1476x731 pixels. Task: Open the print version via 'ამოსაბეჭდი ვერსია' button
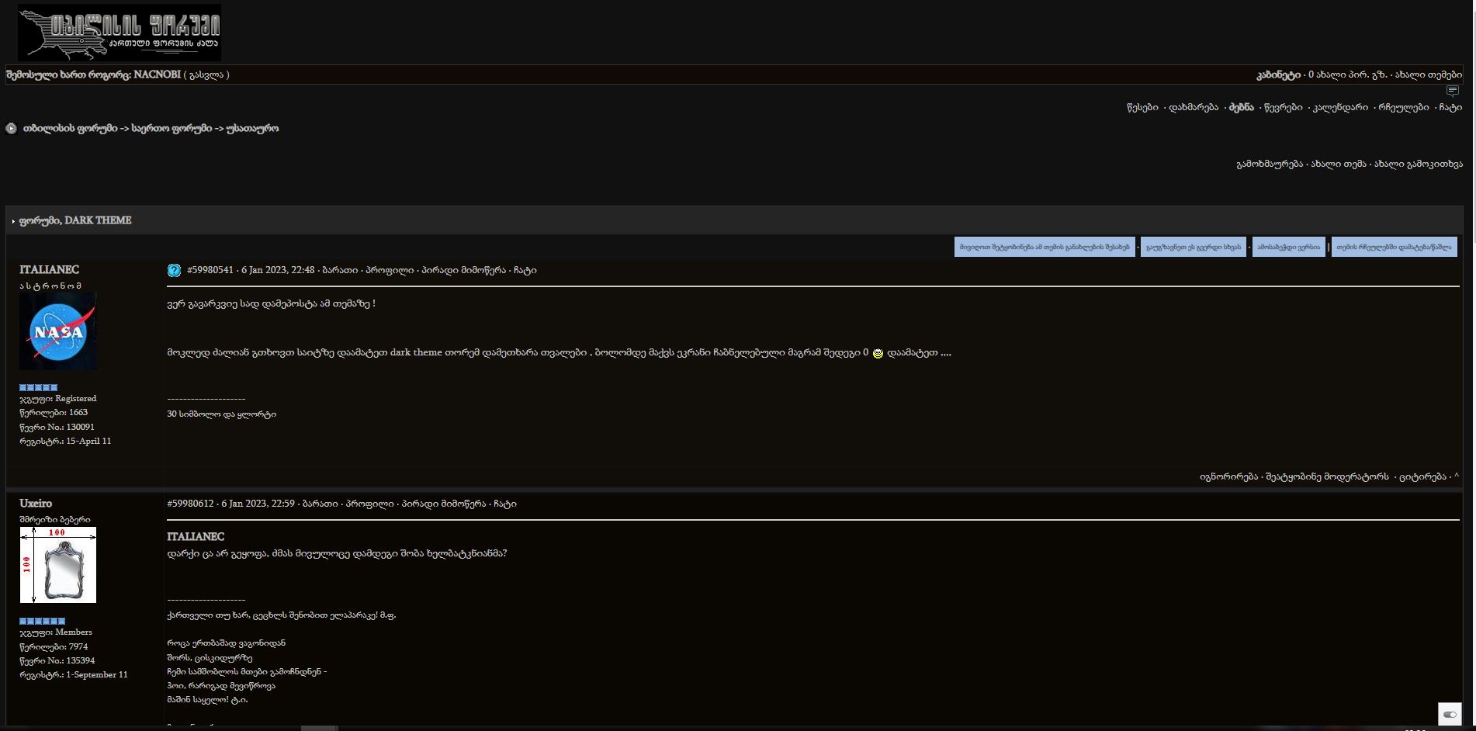tap(1289, 246)
